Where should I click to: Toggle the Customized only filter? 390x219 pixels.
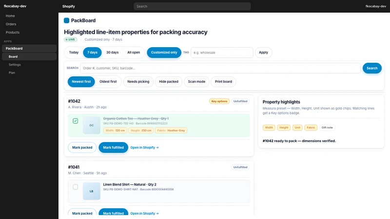coord(164,53)
